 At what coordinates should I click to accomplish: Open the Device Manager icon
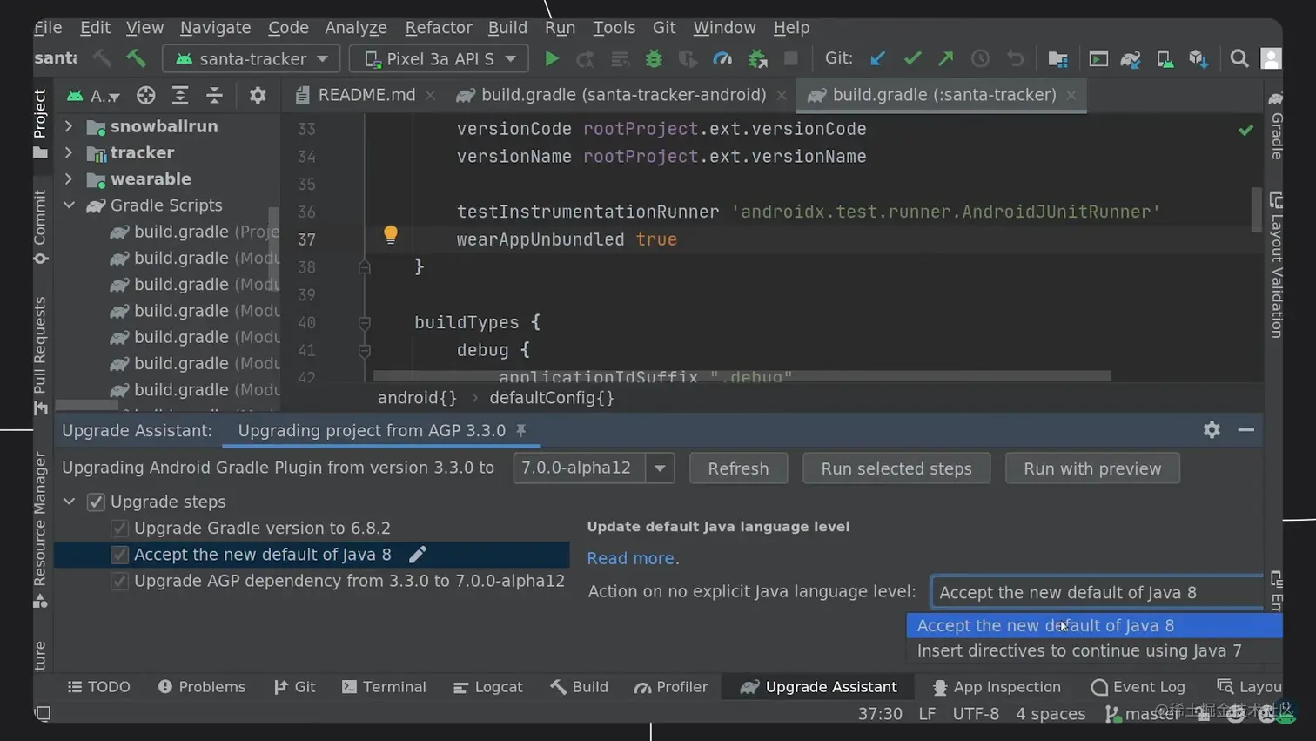coord(1165,58)
